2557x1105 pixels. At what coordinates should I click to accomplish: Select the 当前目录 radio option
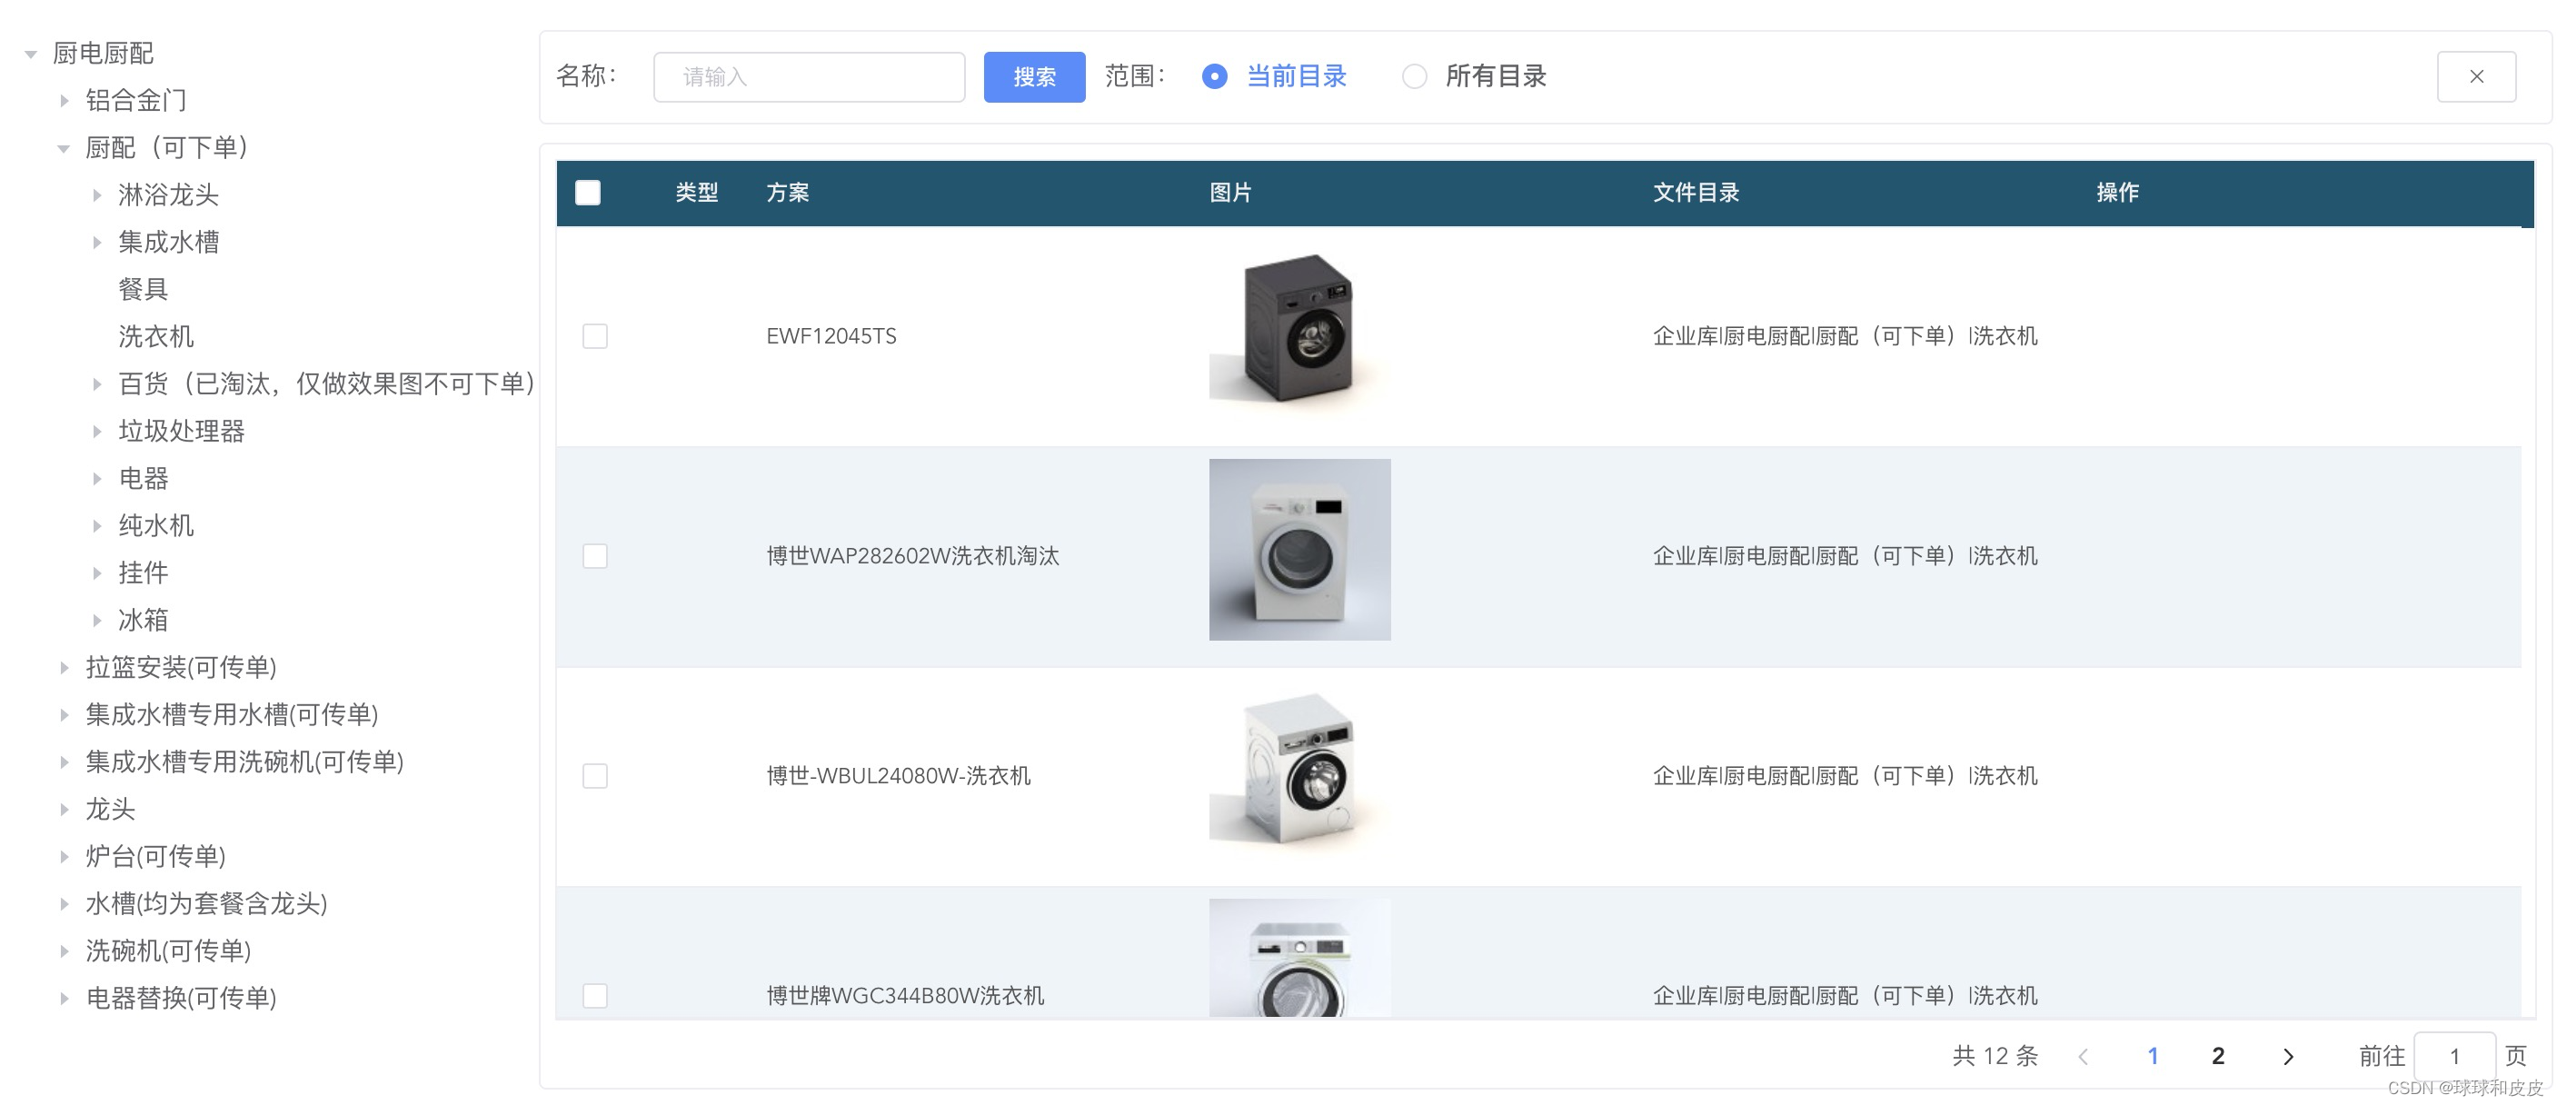(x=1215, y=76)
